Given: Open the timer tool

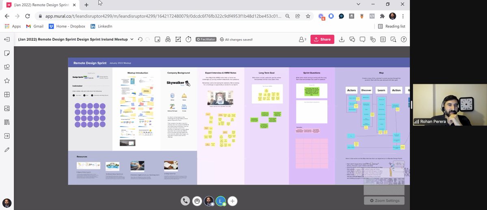Looking at the screenshot, I should 189,39.
